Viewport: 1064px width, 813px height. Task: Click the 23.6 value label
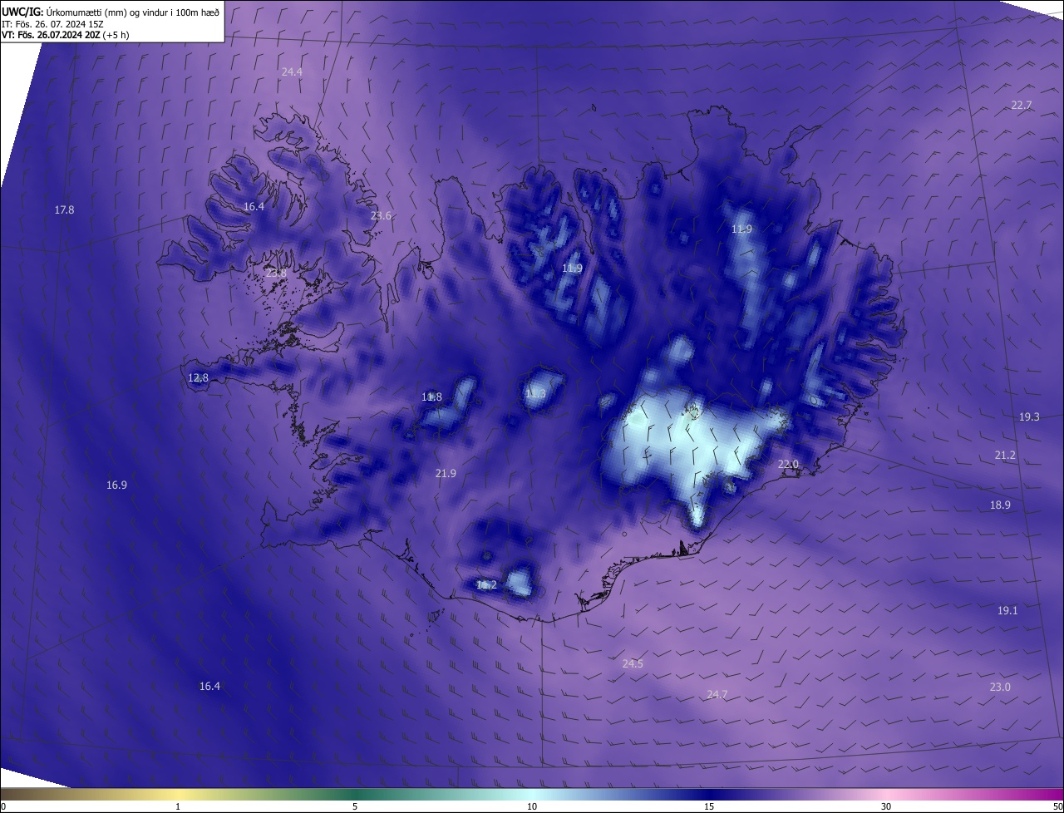point(381,216)
